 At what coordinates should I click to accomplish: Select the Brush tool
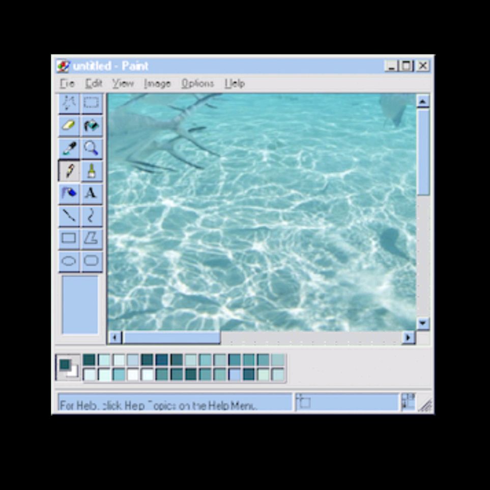pyautogui.click(x=91, y=170)
